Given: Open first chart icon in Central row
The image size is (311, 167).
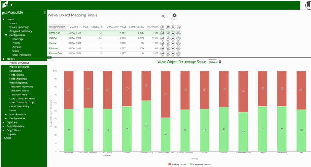Looking at the screenshot, I should pos(162,43).
